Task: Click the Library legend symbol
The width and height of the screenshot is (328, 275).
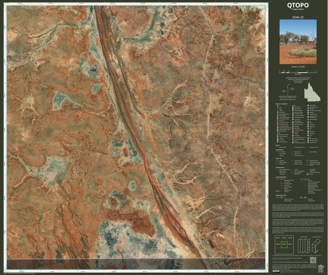Action: tap(293, 133)
